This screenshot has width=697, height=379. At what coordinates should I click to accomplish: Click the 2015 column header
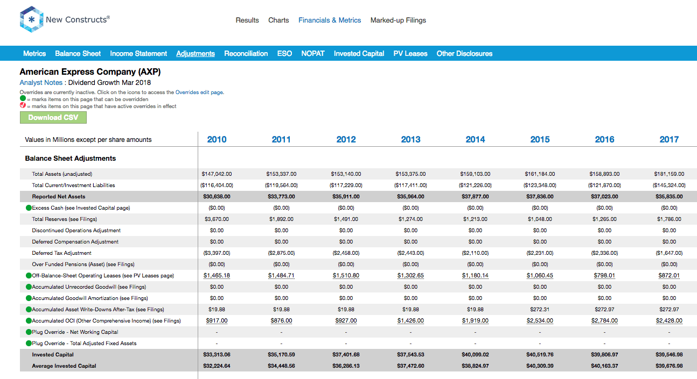tap(540, 140)
